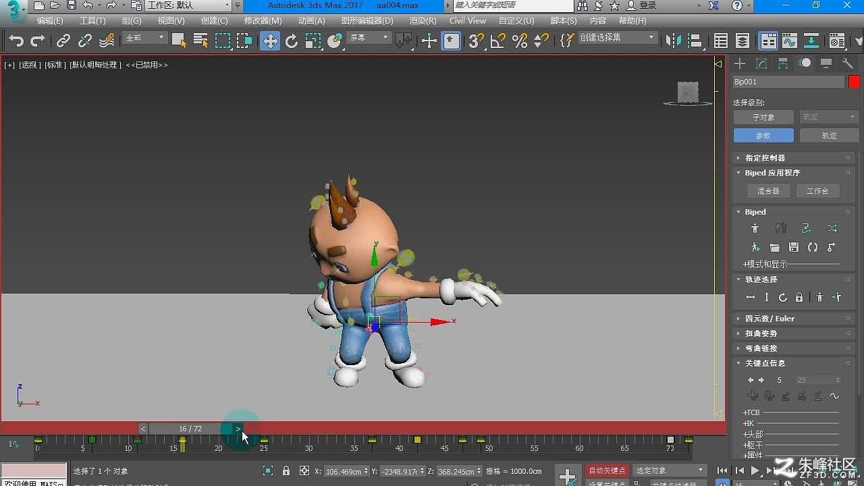Click Biped Load File folder icon
The height and width of the screenshot is (486, 864).
coord(774,248)
